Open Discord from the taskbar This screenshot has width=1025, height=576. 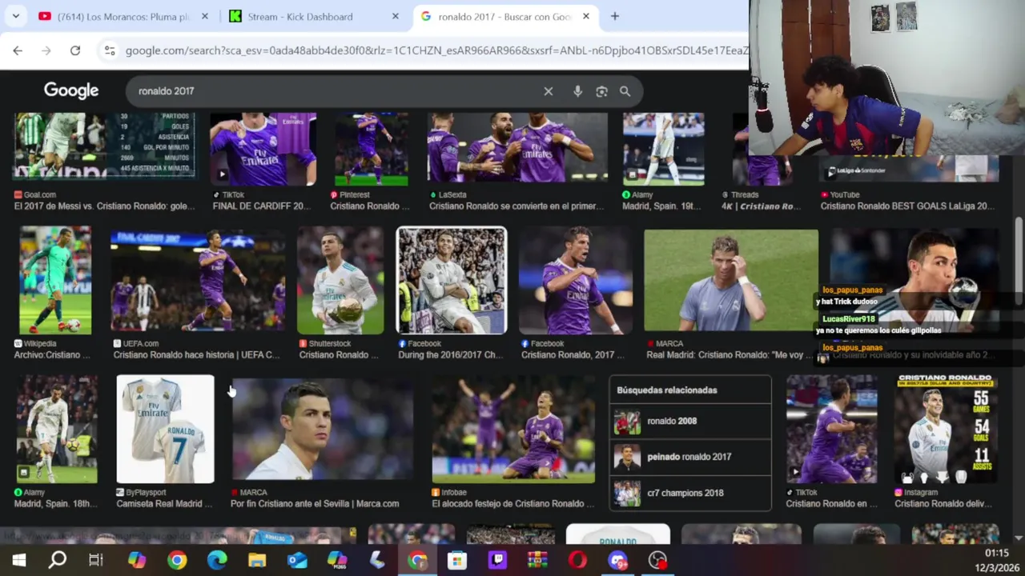(x=617, y=560)
